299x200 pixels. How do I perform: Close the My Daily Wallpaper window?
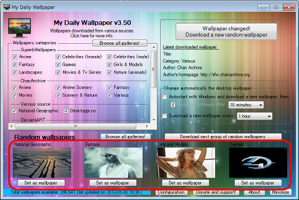[x=289, y=7]
